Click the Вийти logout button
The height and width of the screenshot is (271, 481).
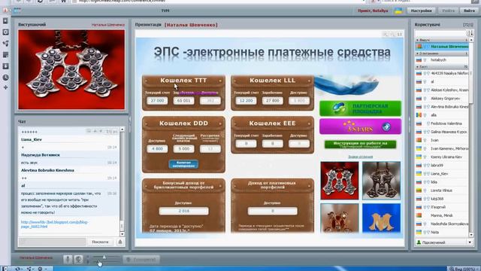[x=468, y=11]
